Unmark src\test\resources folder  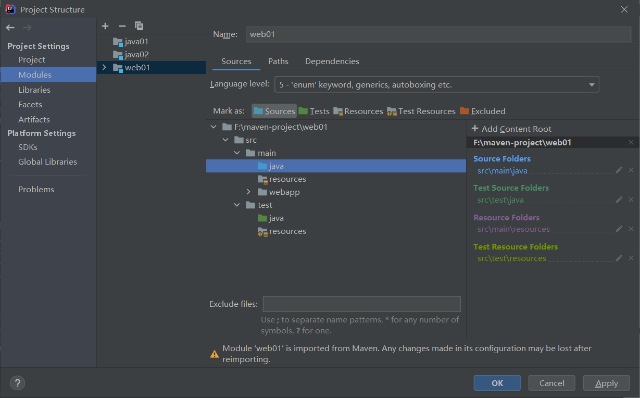[631, 258]
